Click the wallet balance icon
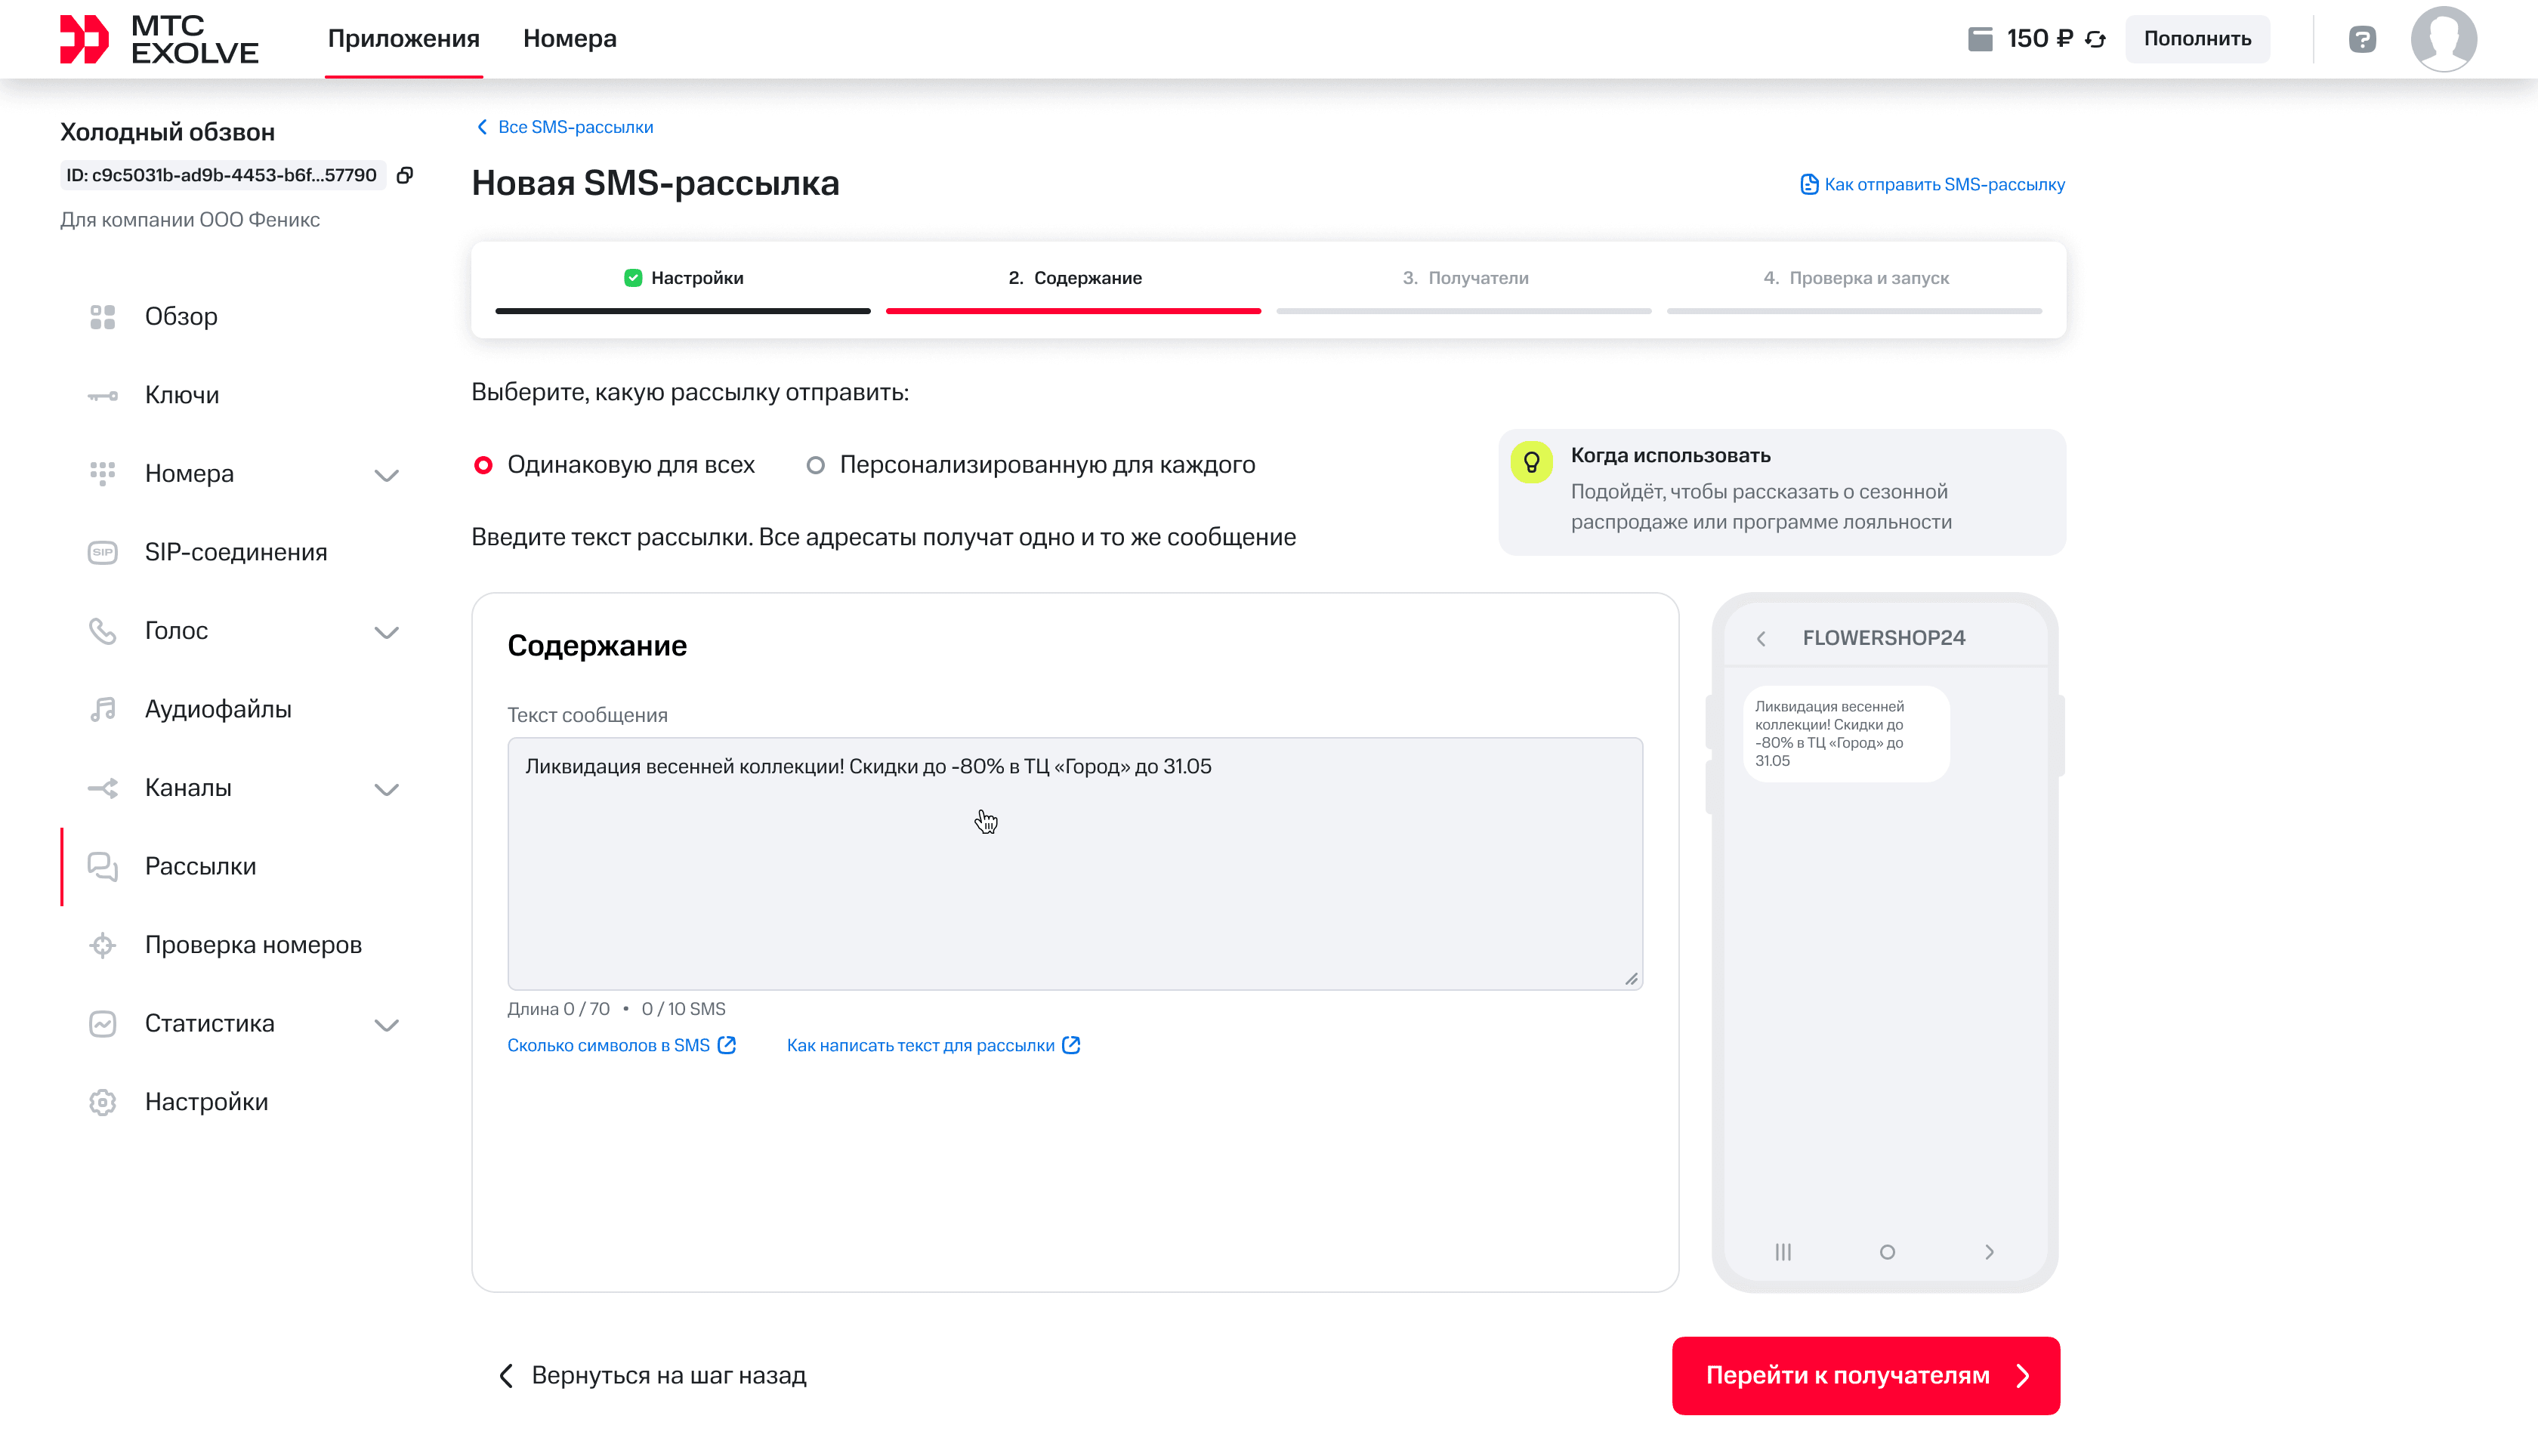This screenshot has height=1456, width=2538. [x=1980, y=39]
